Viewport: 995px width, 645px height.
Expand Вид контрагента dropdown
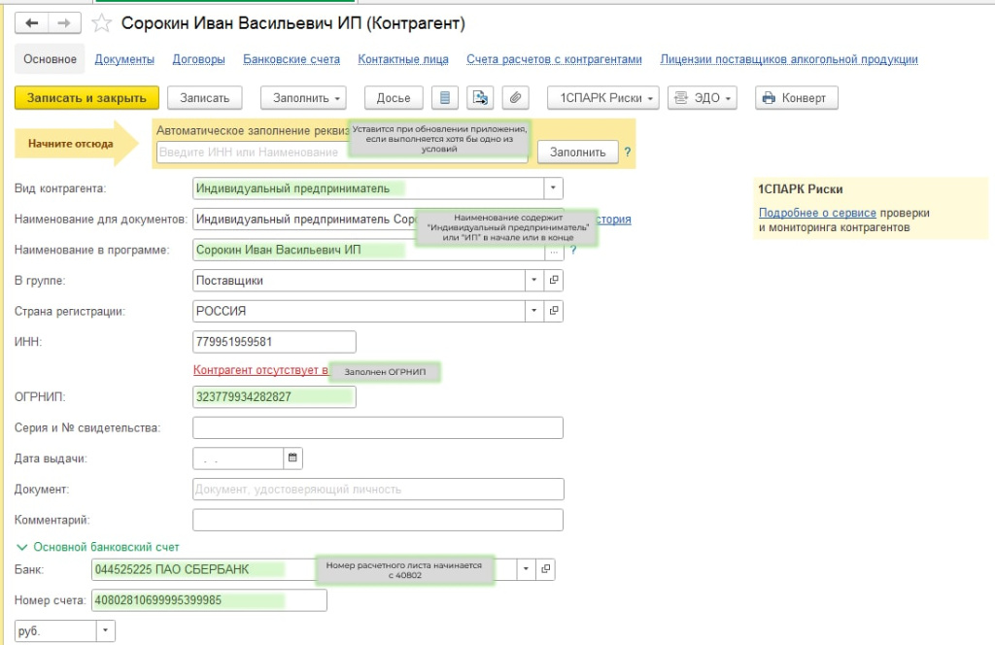pos(552,188)
